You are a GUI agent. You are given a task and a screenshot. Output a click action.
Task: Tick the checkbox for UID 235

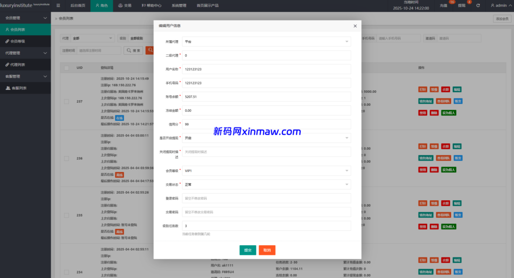(67, 215)
